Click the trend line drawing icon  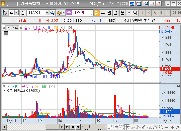pyautogui.click(x=144, y=127)
